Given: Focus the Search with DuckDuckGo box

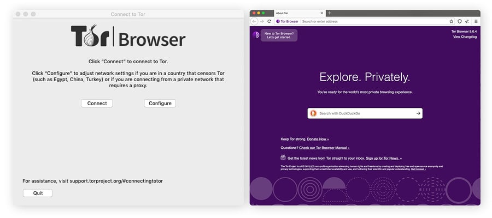Looking at the screenshot, I should (365, 113).
